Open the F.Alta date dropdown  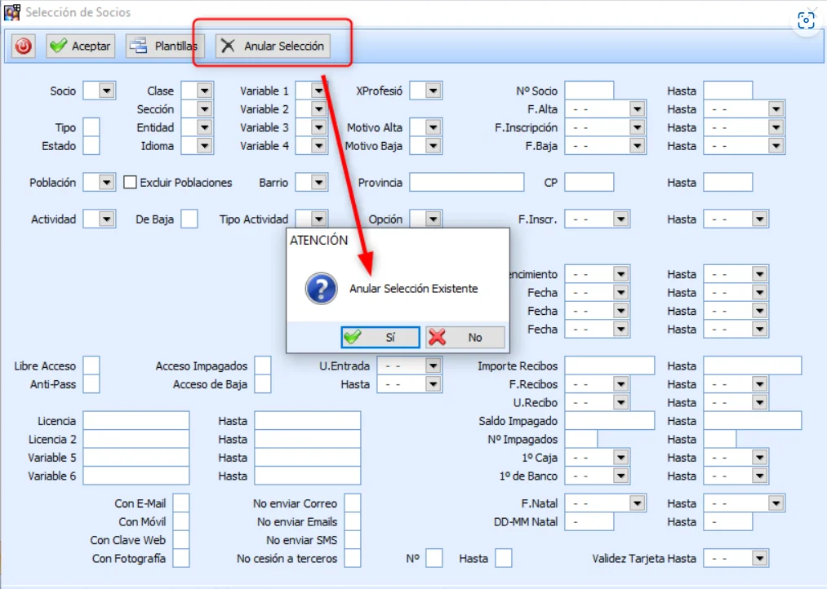point(637,109)
